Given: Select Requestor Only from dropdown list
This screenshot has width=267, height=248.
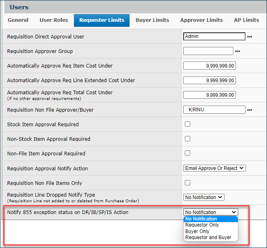Looking at the screenshot, I should click(x=202, y=225).
